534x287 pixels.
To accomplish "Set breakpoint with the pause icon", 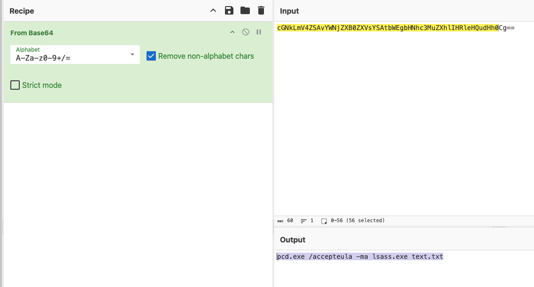I will (x=259, y=32).
